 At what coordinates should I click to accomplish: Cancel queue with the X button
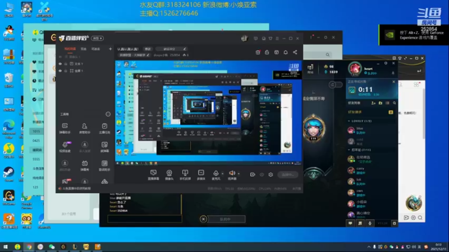click(203, 219)
